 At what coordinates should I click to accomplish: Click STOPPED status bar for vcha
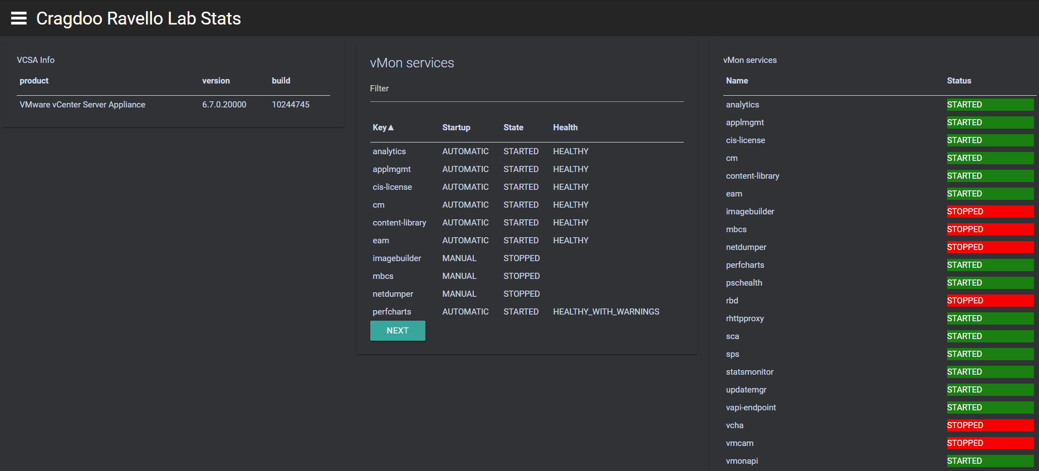tap(990, 425)
